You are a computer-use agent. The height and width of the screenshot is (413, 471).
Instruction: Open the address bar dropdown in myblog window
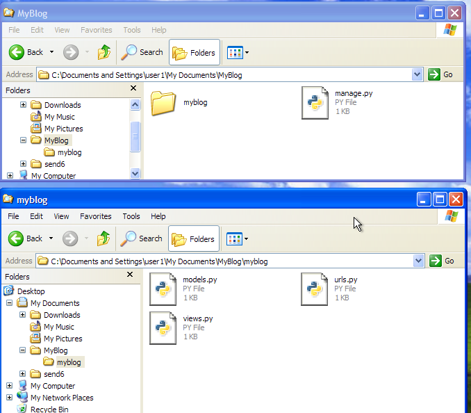(418, 261)
